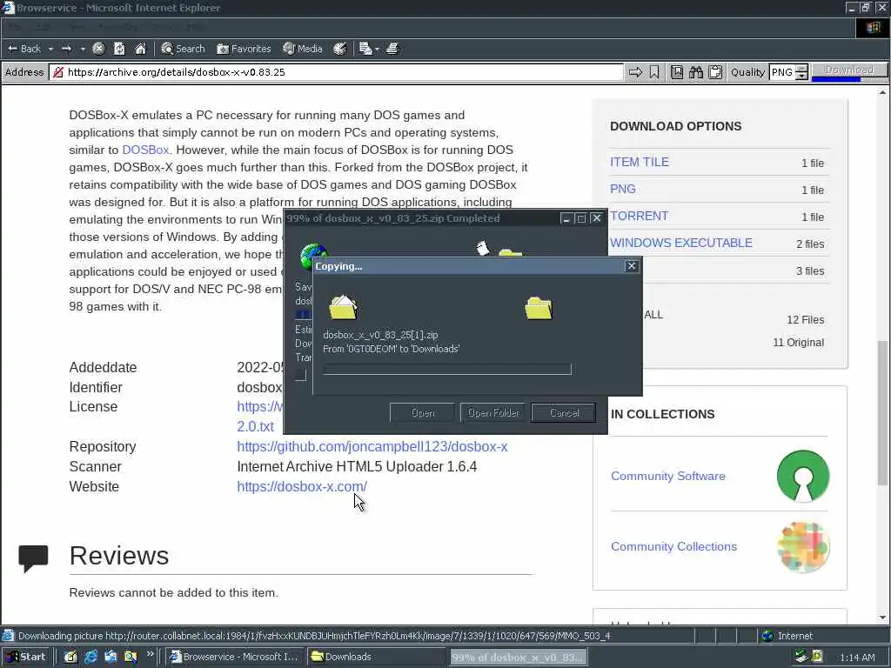
Task: Click the Start button
Action: point(25,657)
